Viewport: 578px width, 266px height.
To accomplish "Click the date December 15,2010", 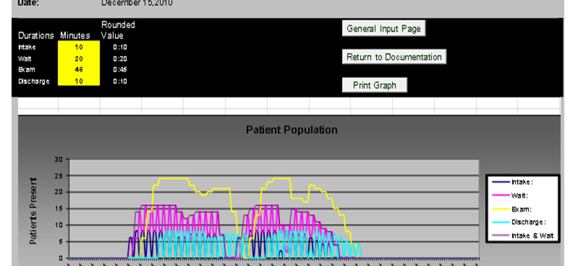I will coord(137,3).
